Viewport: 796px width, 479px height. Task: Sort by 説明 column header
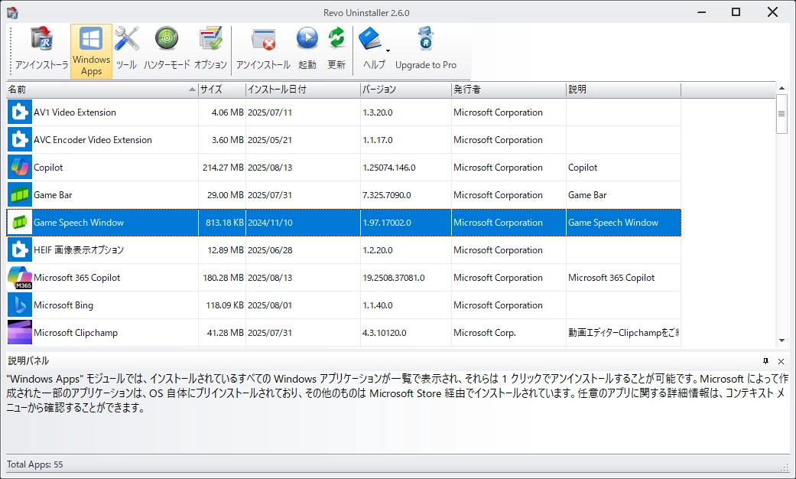click(x=623, y=90)
